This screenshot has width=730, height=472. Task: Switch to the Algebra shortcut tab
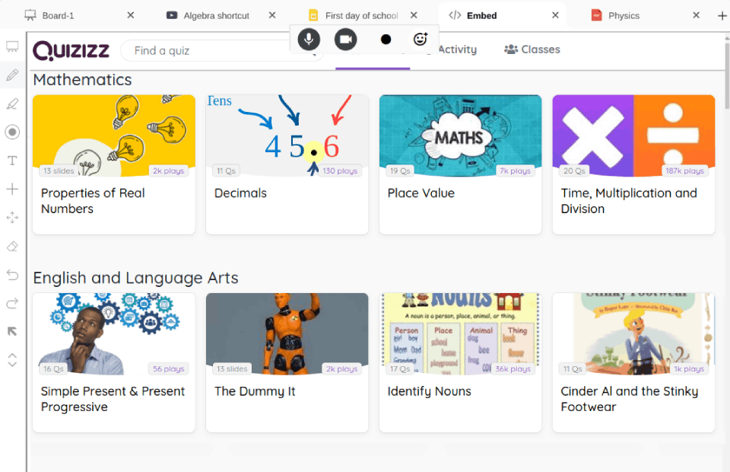pyautogui.click(x=216, y=15)
